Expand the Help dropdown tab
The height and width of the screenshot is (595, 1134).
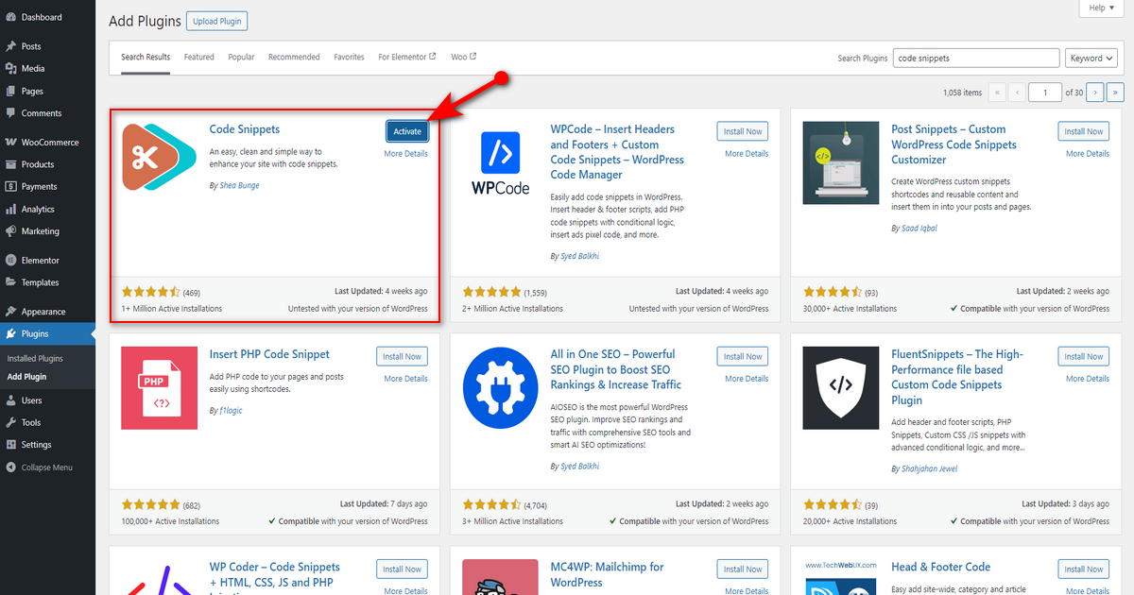(1102, 8)
